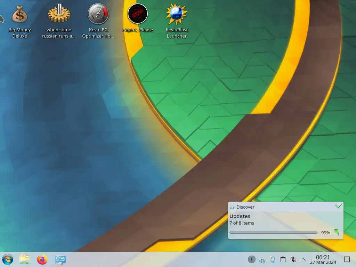
Task: Open the Windows-style start menu button
Action: [8, 259]
